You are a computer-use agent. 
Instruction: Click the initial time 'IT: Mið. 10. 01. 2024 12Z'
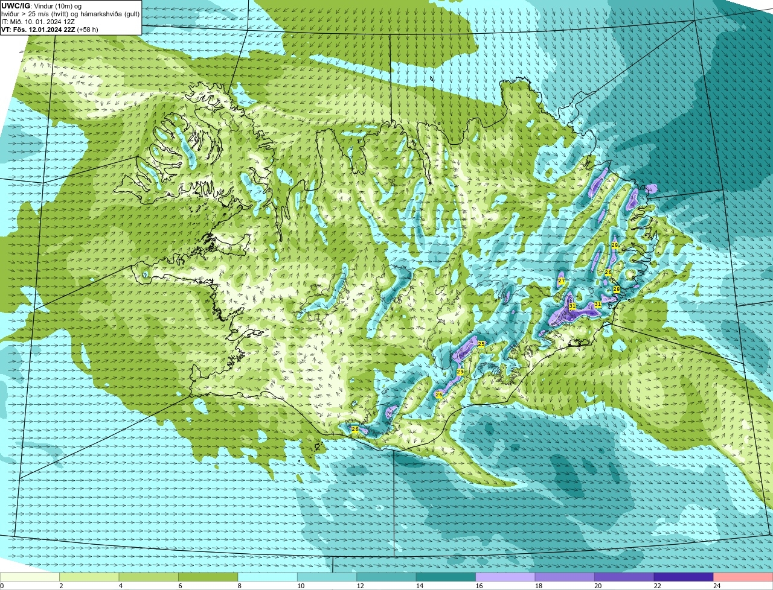38,22
